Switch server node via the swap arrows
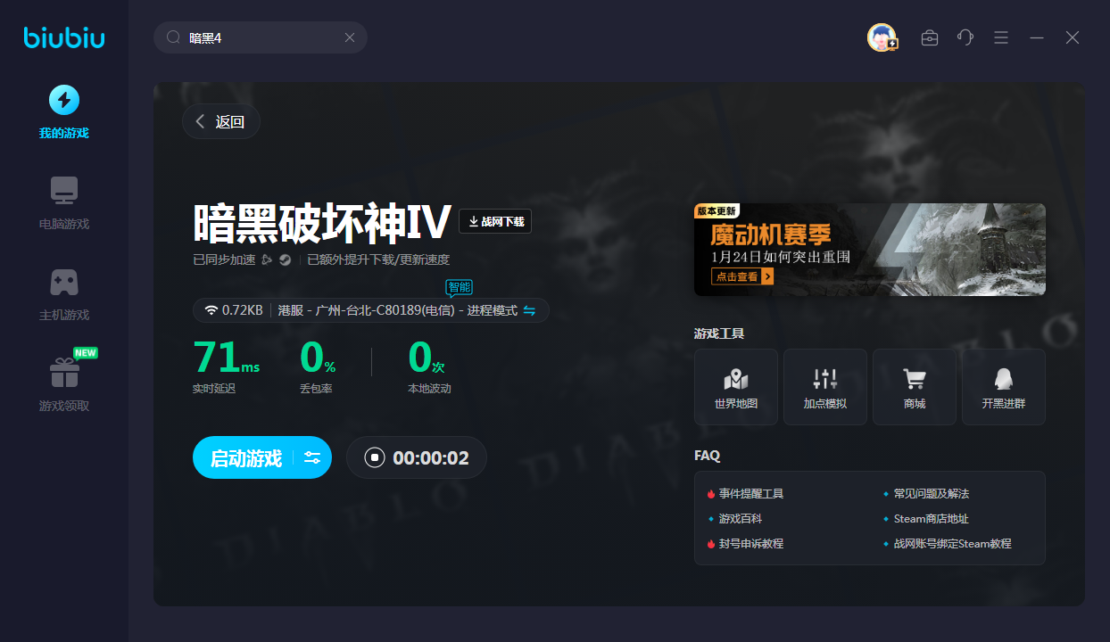The image size is (1110, 642). 529,310
